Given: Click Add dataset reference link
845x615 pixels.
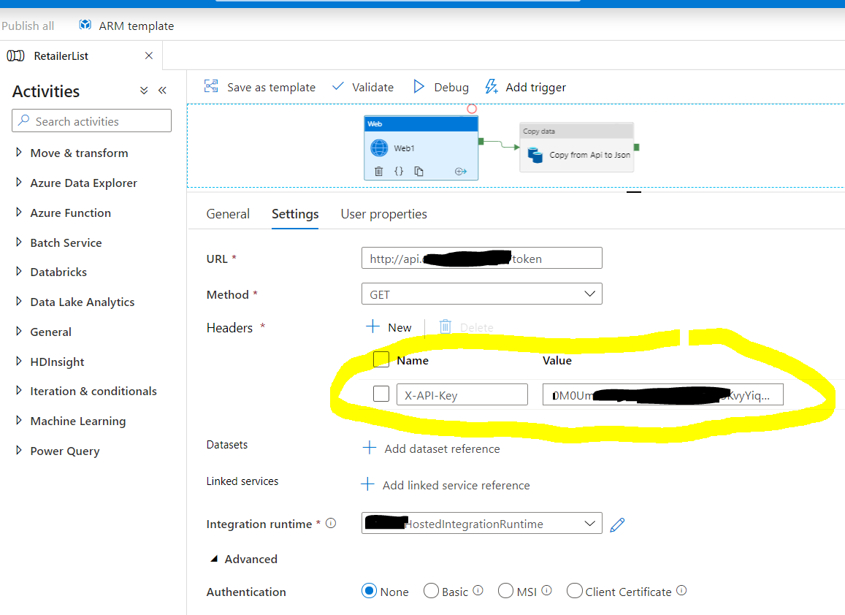Looking at the screenshot, I should (442, 448).
